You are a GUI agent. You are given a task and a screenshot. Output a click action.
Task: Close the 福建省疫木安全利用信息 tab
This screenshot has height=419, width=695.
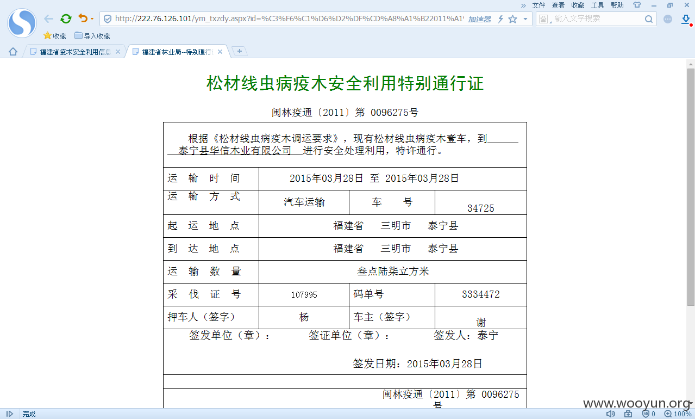(118, 52)
